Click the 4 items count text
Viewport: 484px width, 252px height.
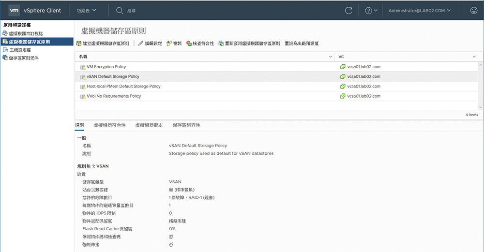pos(471,115)
